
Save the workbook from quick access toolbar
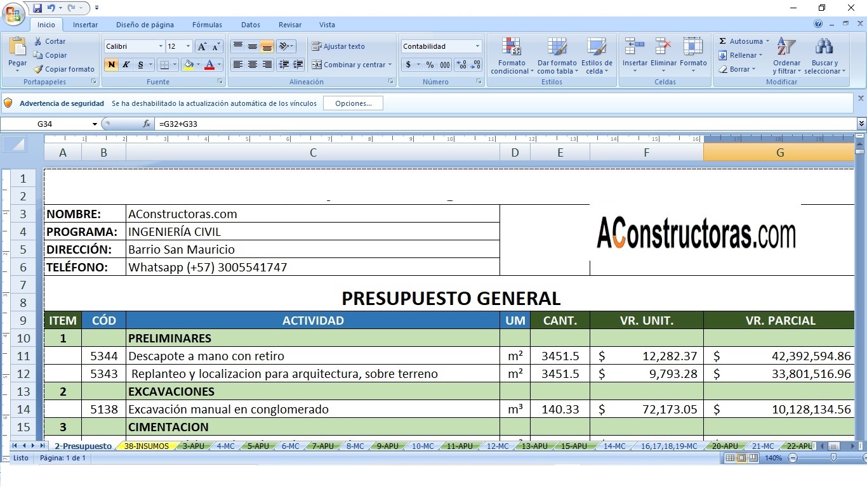point(37,8)
